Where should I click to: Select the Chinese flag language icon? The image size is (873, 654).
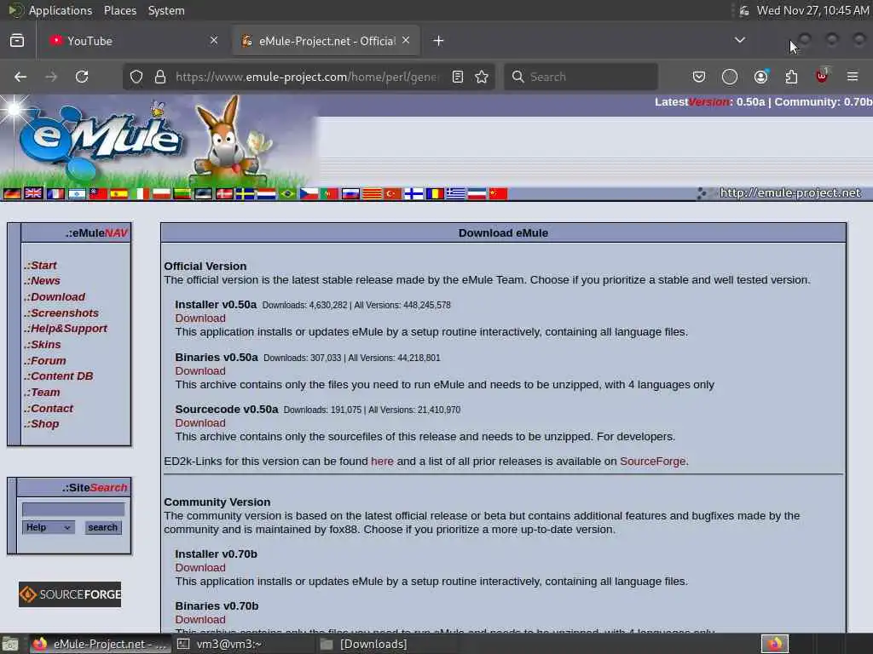[x=498, y=193]
